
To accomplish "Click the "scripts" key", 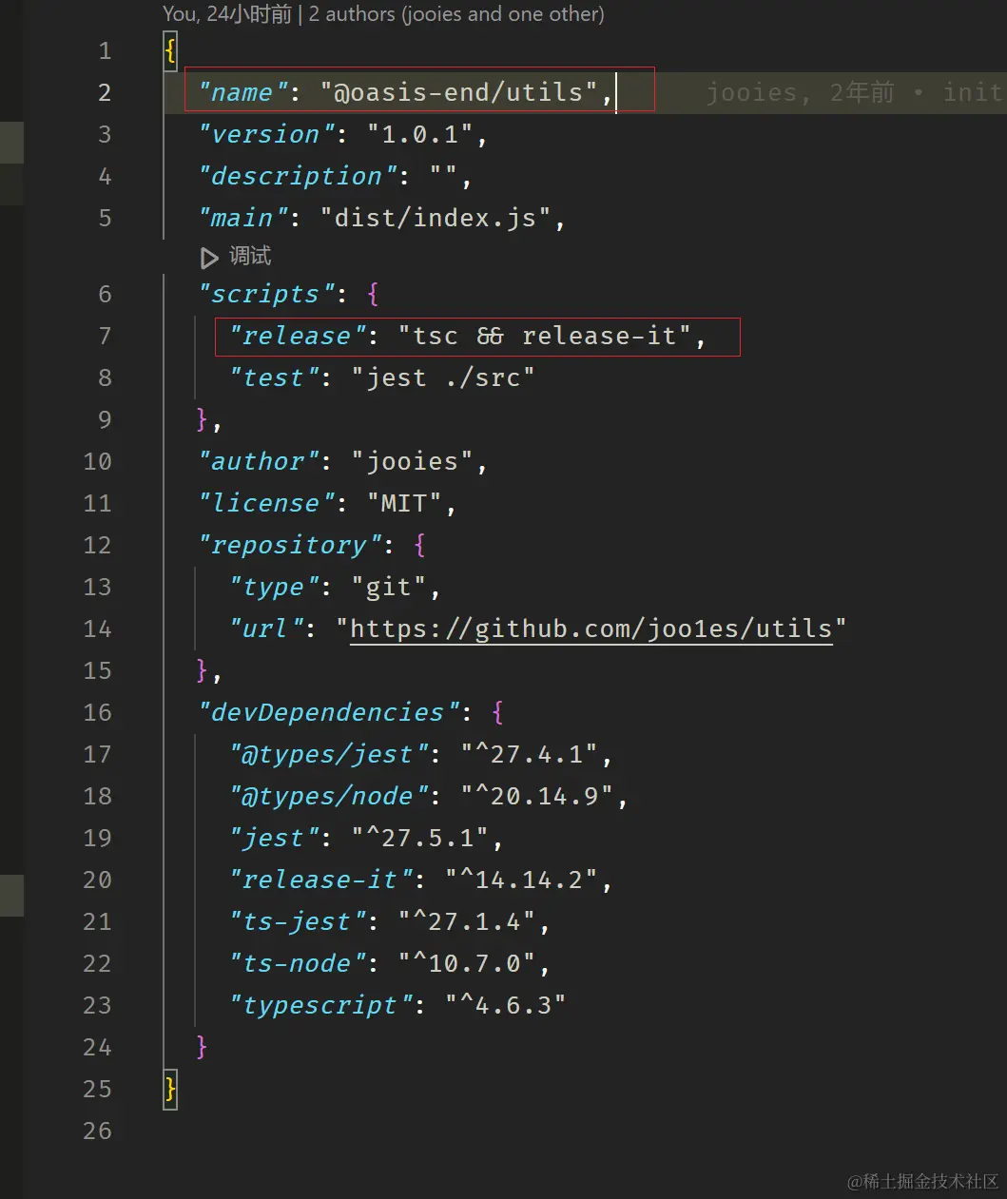I will pyautogui.click(x=265, y=294).
